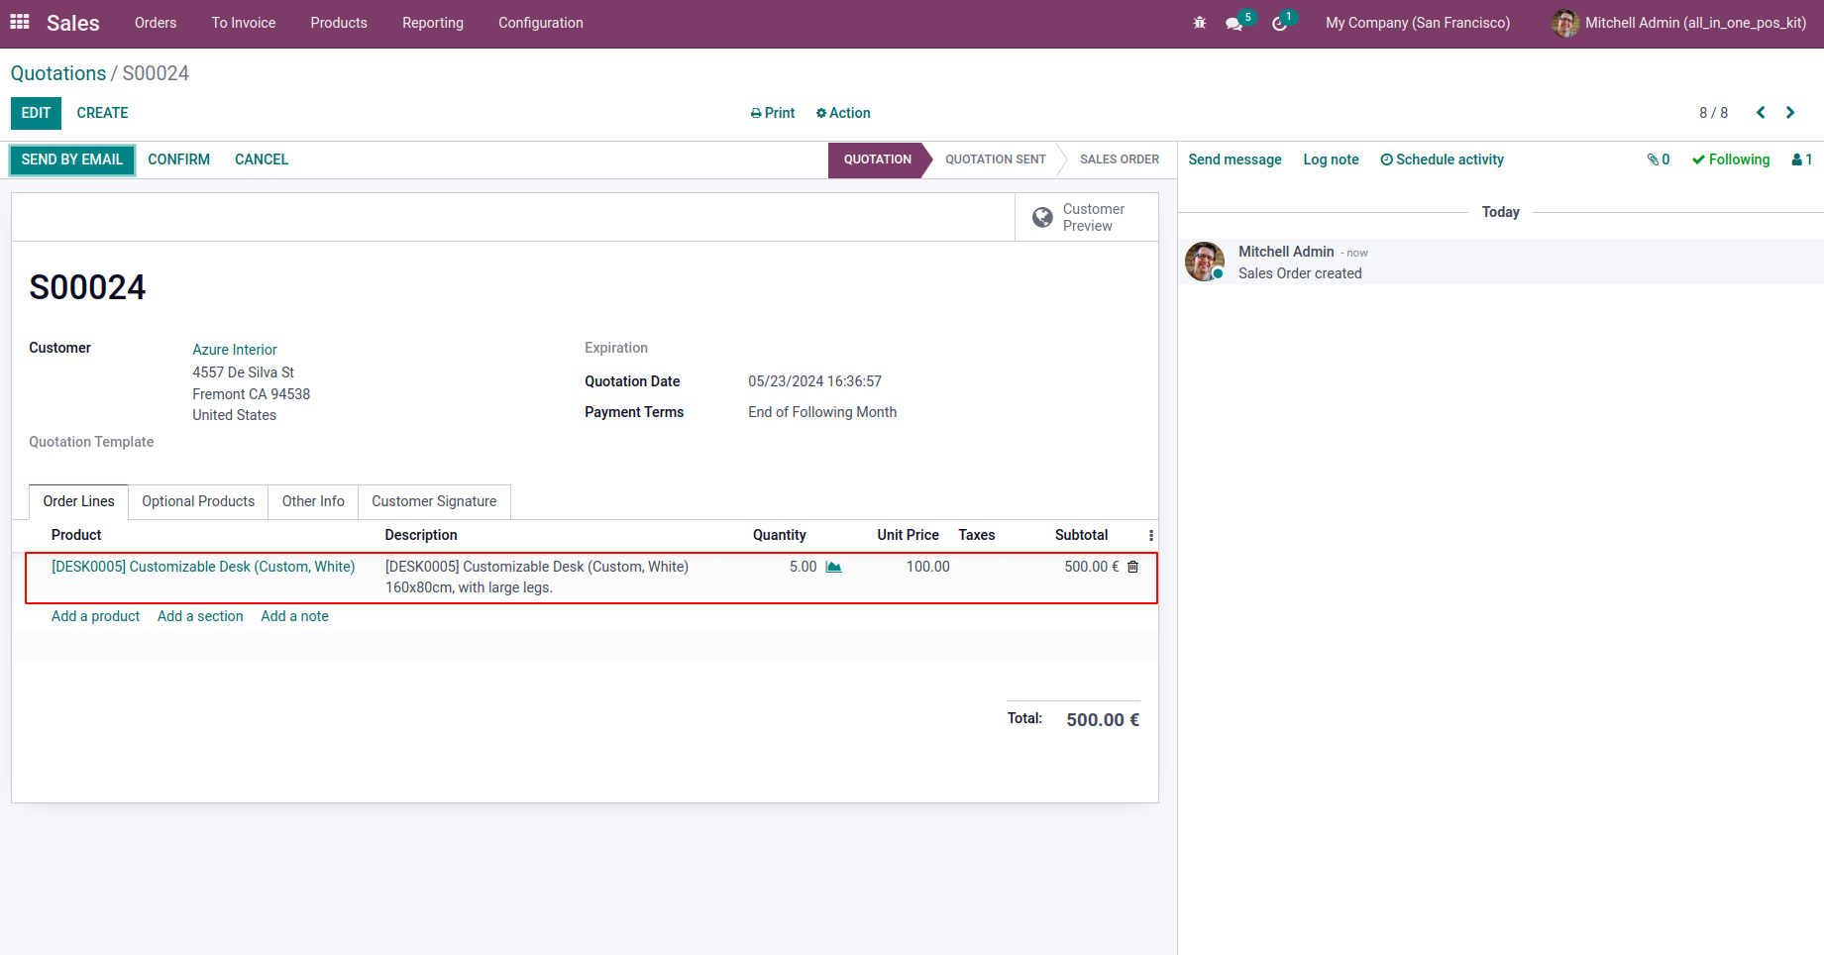Click the Customer Preview globe icon
This screenshot has width=1824, height=955.
[1042, 217]
